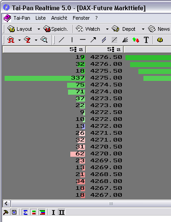Click the hammer icon in bottom toolbar
This screenshot has height=222, width=171.
pyautogui.click(x=6, y=212)
